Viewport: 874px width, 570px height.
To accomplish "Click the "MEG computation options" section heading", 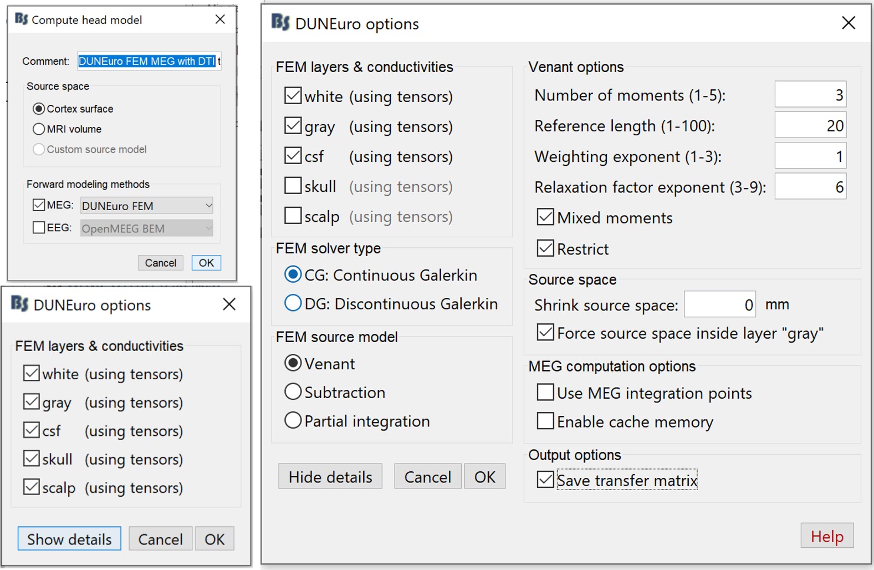I will 612,366.
